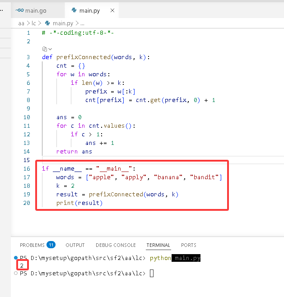Open the OUTPUT panel tab

click(x=75, y=245)
